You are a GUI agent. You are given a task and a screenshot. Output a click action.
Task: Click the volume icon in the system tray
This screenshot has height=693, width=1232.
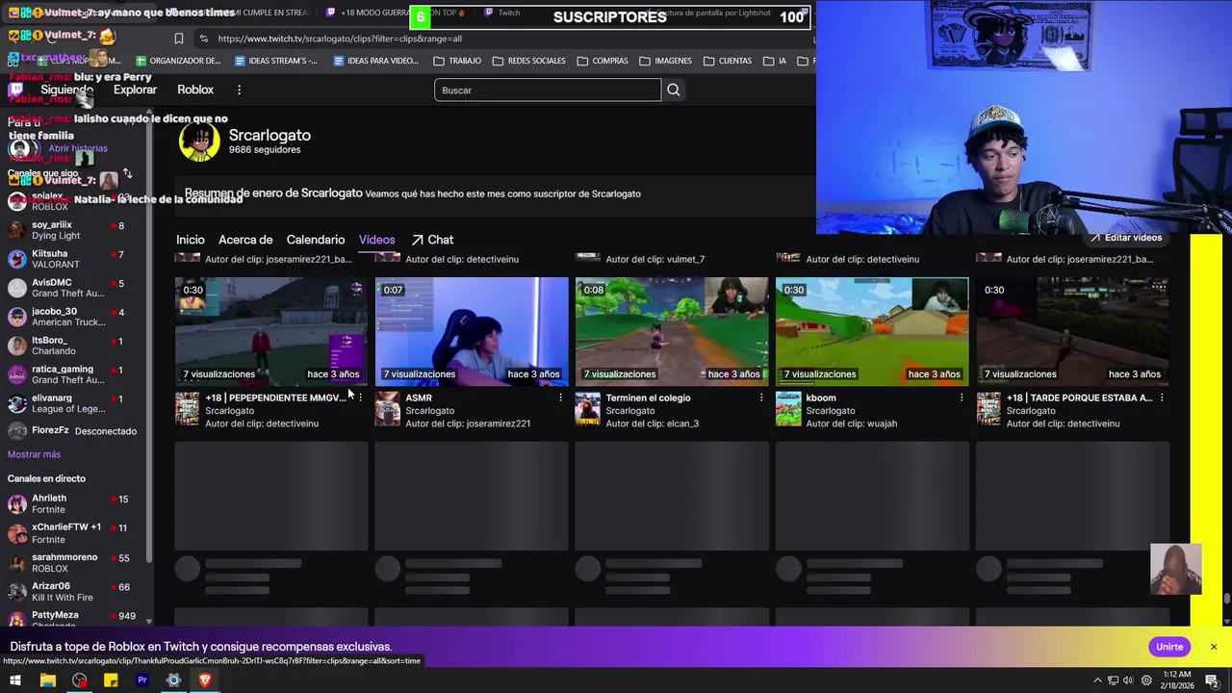point(1128,680)
